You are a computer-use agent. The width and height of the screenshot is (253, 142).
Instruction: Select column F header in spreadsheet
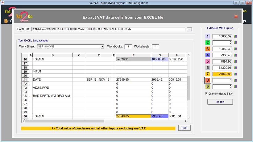tap(133, 55)
